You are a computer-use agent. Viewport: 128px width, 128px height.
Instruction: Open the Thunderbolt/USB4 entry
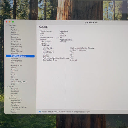point(19,82)
